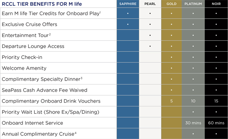Select SeaPass Cash Advance Fee Waived
The image size is (228, 139).
coord(45,90)
